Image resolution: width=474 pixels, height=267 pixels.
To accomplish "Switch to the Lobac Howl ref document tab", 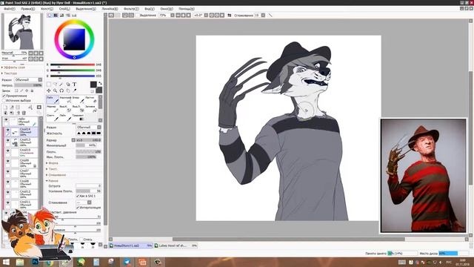I will pos(176,245).
